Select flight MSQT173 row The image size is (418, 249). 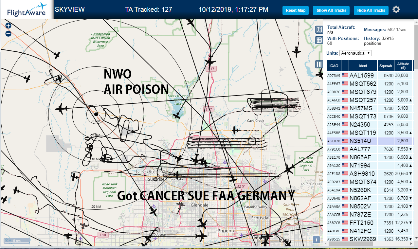pyautogui.click(x=370, y=116)
